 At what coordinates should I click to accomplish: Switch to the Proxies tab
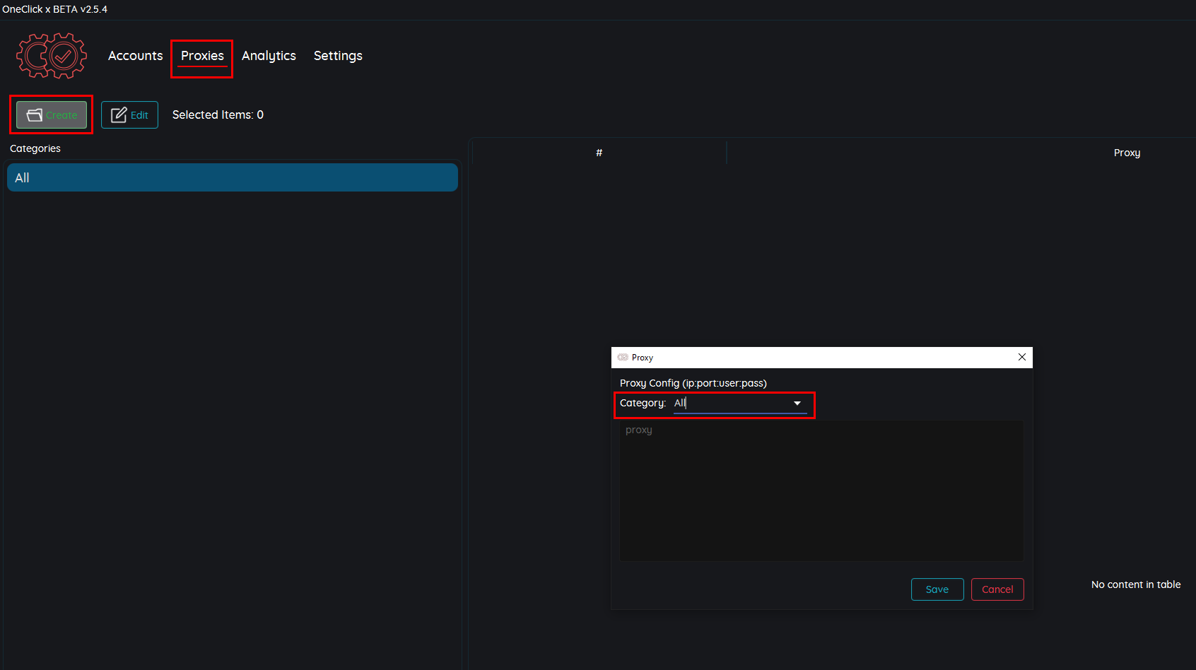(x=202, y=56)
